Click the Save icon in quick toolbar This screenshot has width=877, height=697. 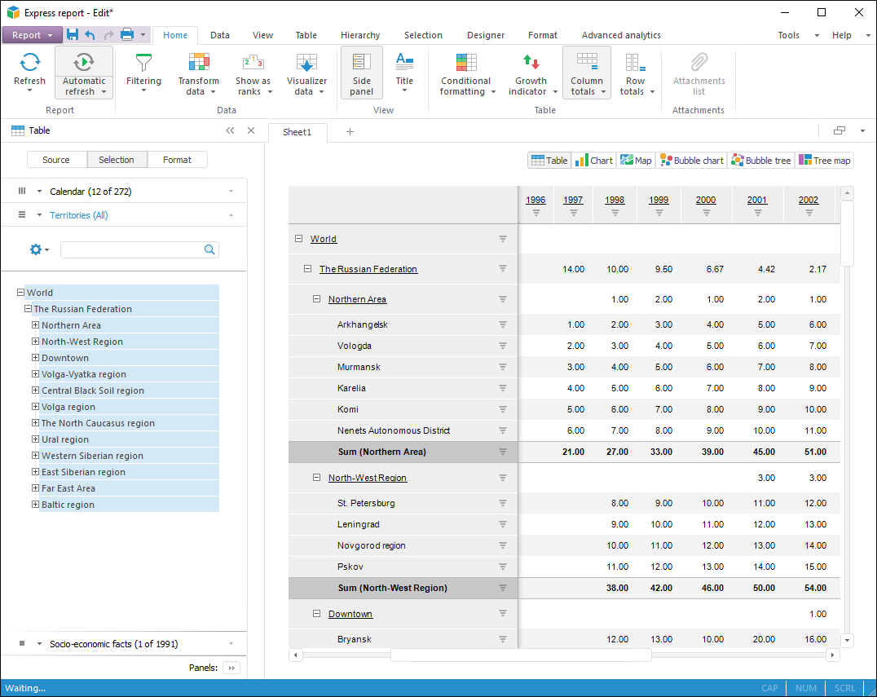point(73,35)
